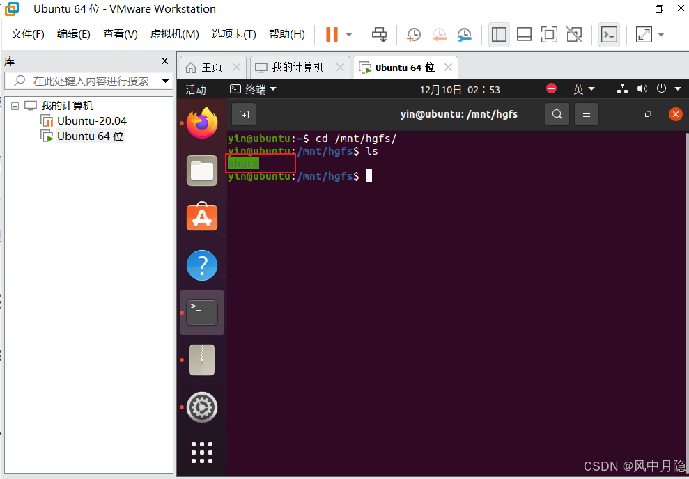Screen dimensions: 689x479
Task: Enter full screen mode
Action: click(x=549, y=34)
